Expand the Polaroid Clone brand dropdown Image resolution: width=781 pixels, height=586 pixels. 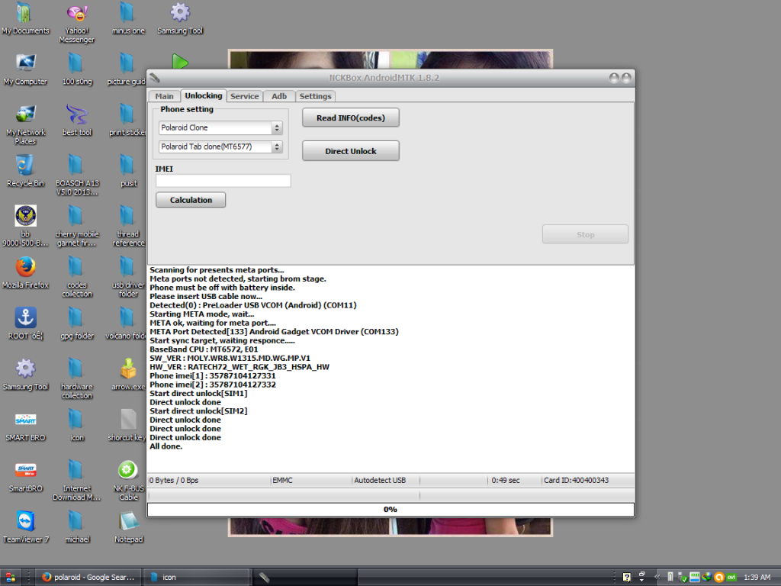[220, 127]
